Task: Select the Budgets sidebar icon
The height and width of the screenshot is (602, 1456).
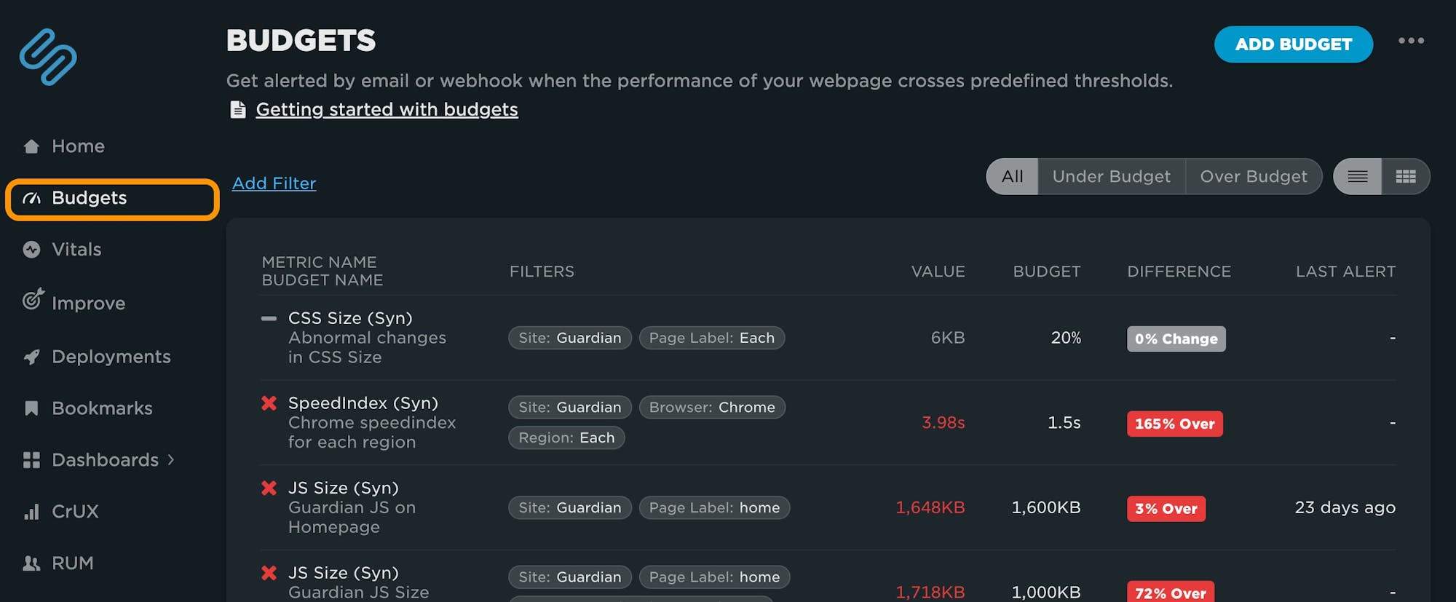Action: pyautogui.click(x=31, y=198)
